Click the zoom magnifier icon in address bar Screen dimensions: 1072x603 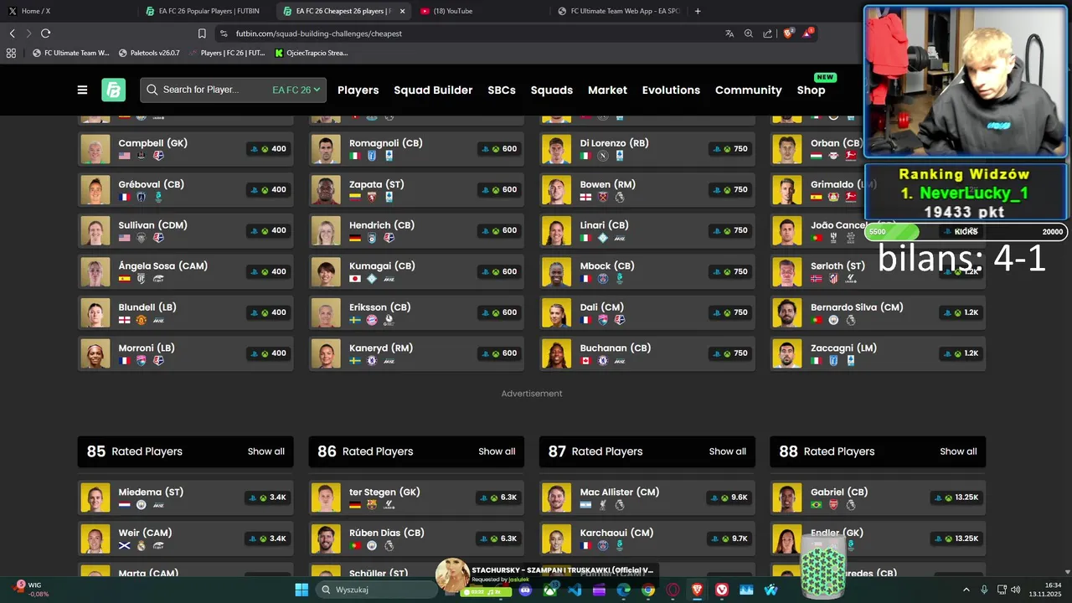749,33
